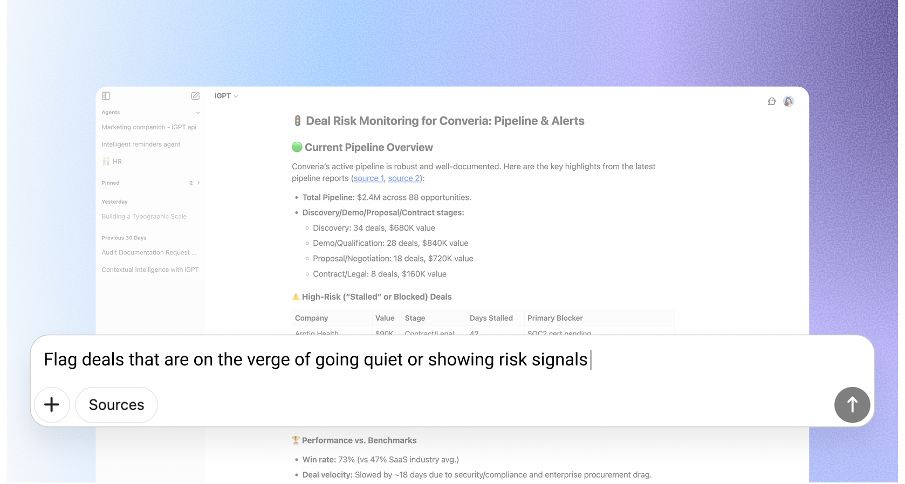
Task: Click into the message prompt text field
Action: (x=431, y=360)
